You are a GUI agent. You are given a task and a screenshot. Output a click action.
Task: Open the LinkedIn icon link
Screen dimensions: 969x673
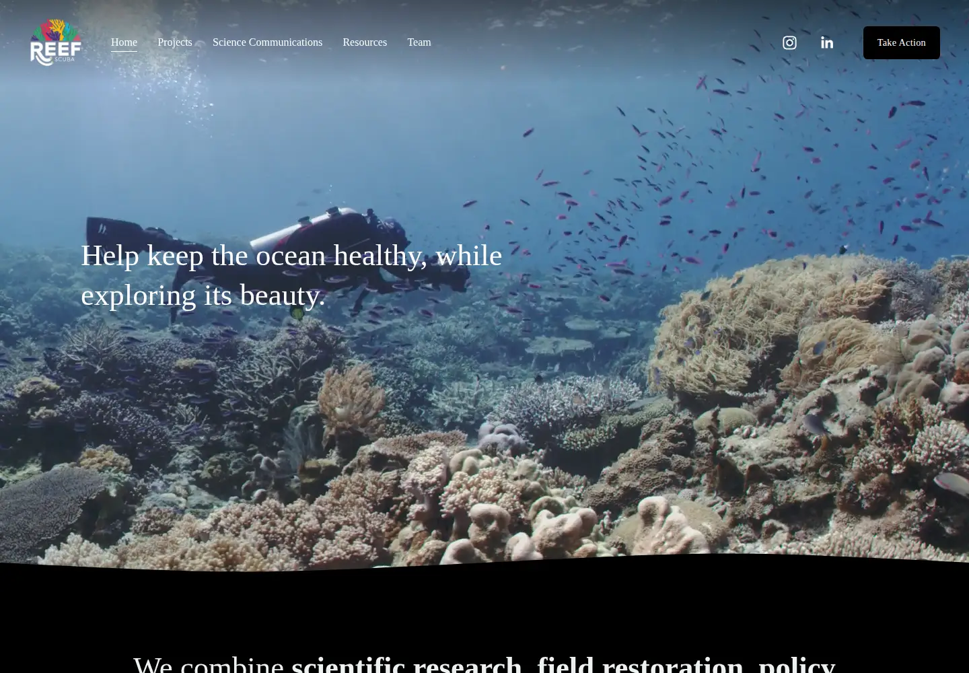tap(827, 42)
